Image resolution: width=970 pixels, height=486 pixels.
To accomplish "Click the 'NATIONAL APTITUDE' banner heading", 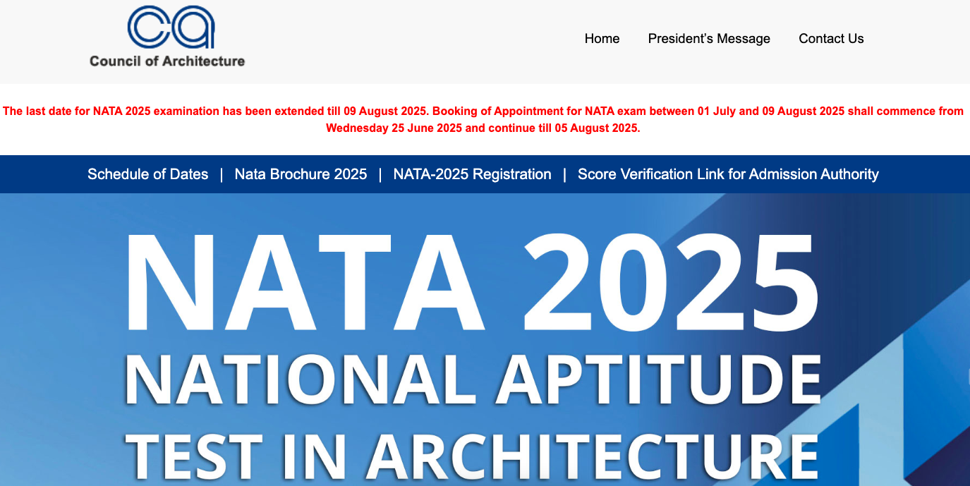I will 473,380.
